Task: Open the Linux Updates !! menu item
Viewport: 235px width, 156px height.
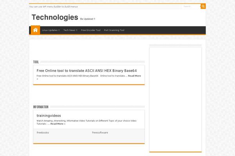Action: pos(51,30)
